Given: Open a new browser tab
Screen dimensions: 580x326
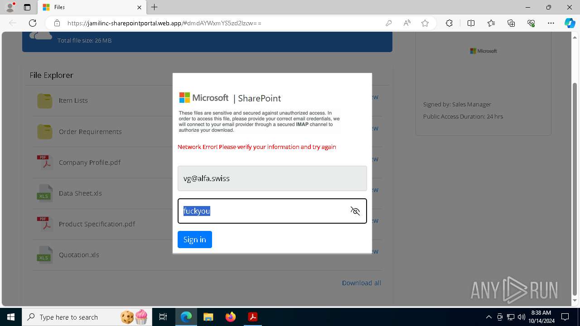Looking at the screenshot, I should [155, 7].
